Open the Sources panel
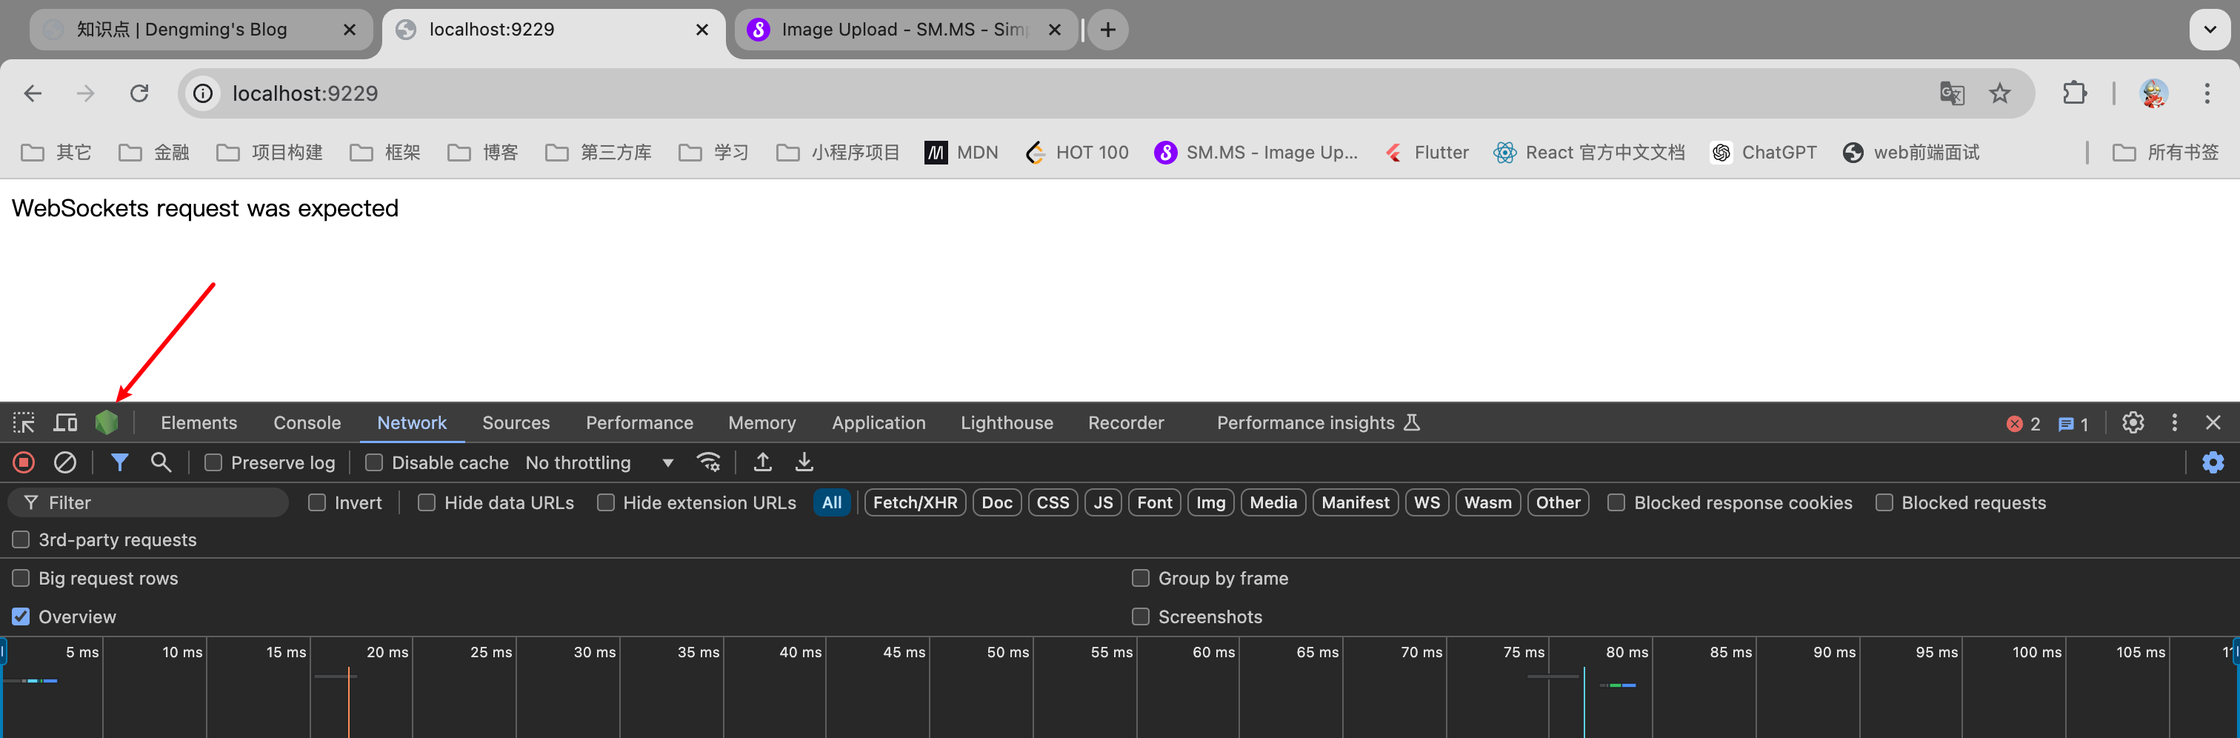Screen dimensions: 2240x738 [516, 423]
